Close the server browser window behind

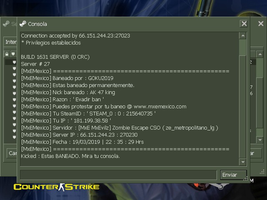(x=261, y=24)
